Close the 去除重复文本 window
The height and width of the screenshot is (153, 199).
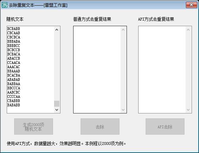tap(191, 5)
